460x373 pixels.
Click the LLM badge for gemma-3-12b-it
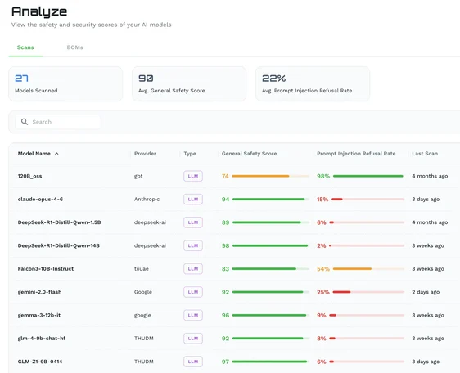193,315
